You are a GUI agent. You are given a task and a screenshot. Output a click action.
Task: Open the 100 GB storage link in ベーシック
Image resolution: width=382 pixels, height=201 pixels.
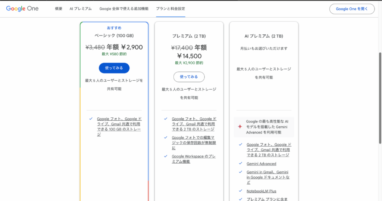pyautogui.click(x=119, y=127)
